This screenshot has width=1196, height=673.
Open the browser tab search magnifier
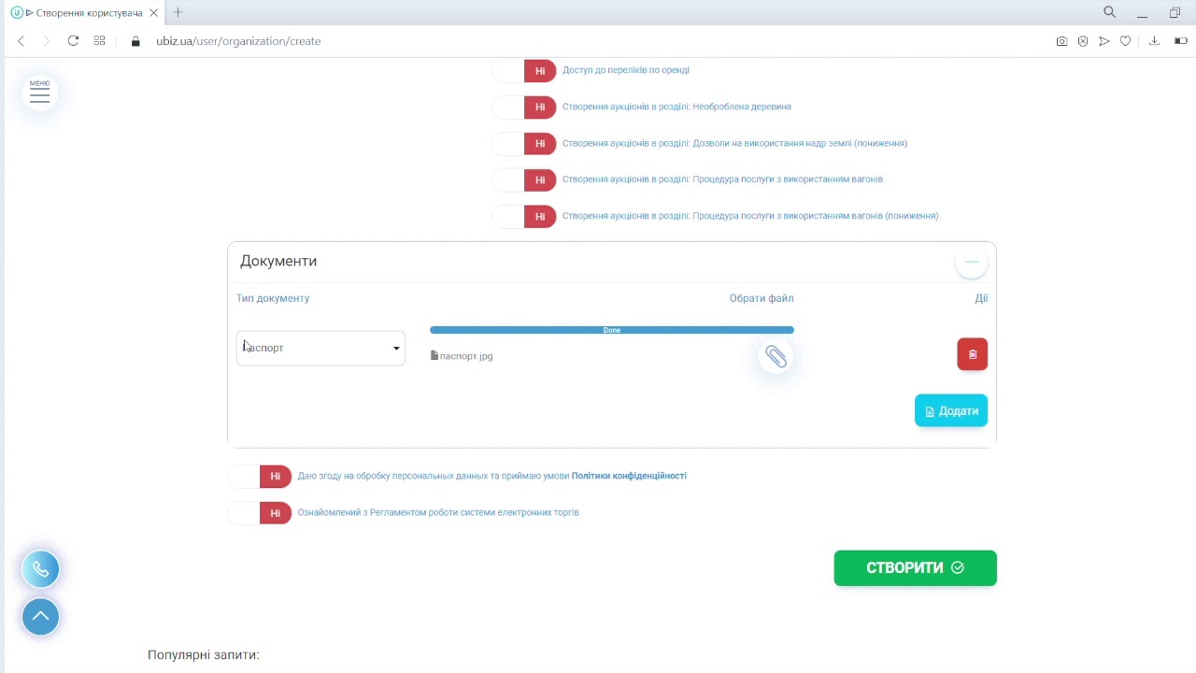(x=1109, y=12)
